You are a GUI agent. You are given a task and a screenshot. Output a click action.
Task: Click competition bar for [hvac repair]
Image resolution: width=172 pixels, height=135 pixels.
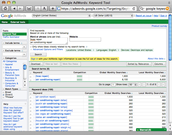pos(80,76)
